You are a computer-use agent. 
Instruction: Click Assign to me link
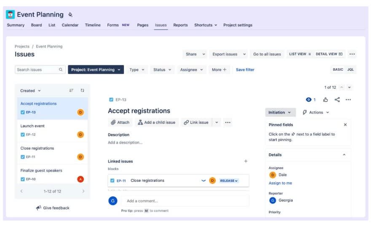280,183
